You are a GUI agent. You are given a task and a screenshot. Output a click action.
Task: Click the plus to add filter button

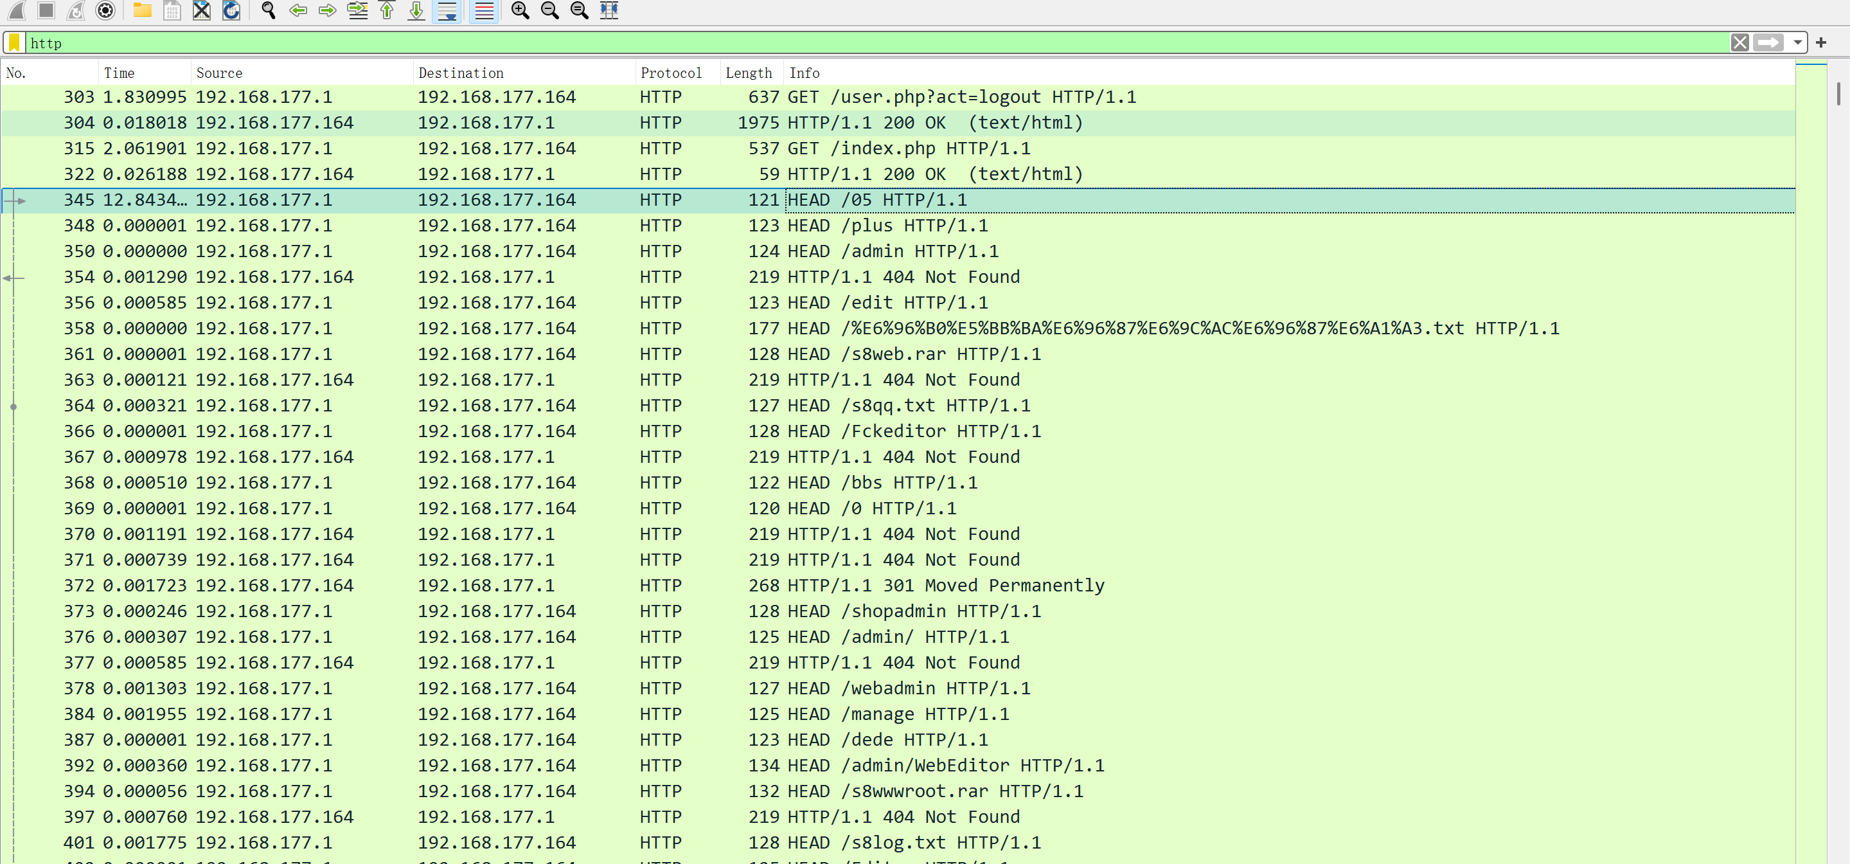(x=1821, y=43)
